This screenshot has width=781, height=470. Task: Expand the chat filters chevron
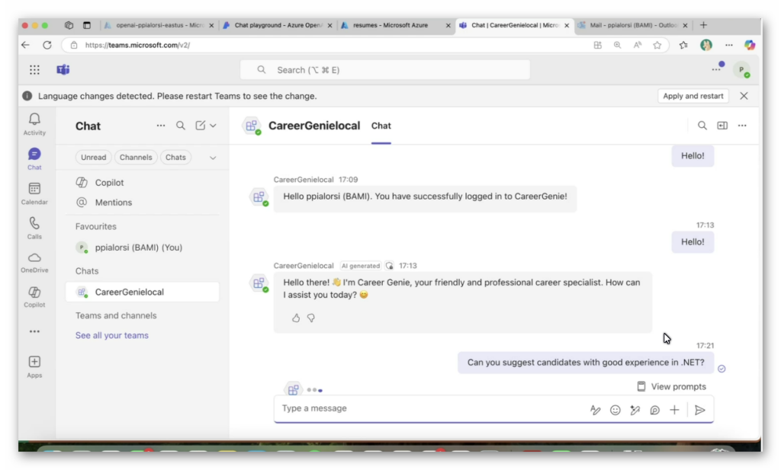point(213,158)
